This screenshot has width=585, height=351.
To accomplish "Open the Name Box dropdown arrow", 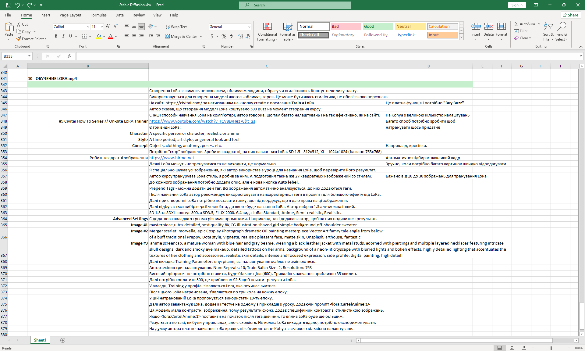I will click(29, 56).
